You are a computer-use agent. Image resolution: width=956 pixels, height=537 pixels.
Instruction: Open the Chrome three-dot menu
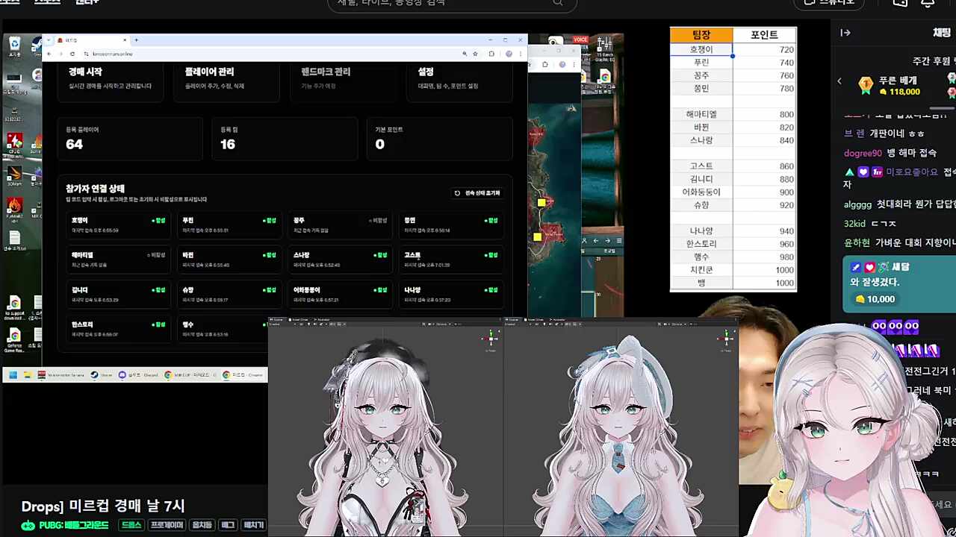point(520,54)
